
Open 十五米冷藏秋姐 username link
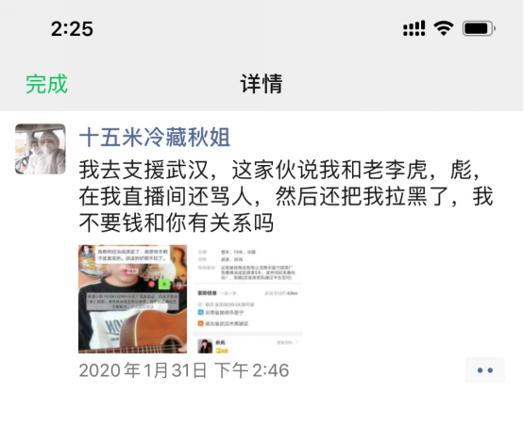(x=155, y=137)
